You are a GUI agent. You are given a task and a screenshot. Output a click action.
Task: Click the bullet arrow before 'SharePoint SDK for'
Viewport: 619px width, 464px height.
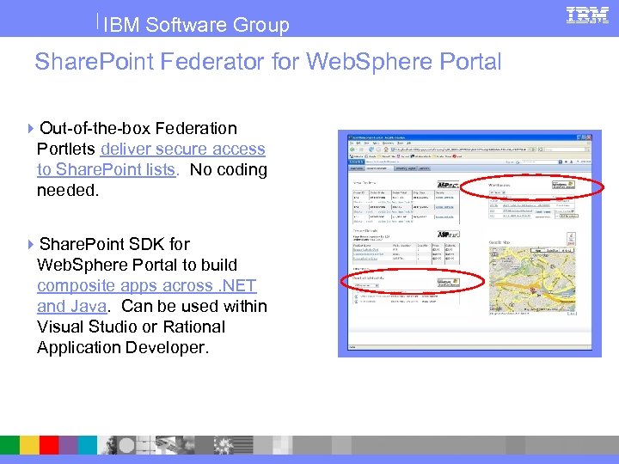tap(31, 244)
